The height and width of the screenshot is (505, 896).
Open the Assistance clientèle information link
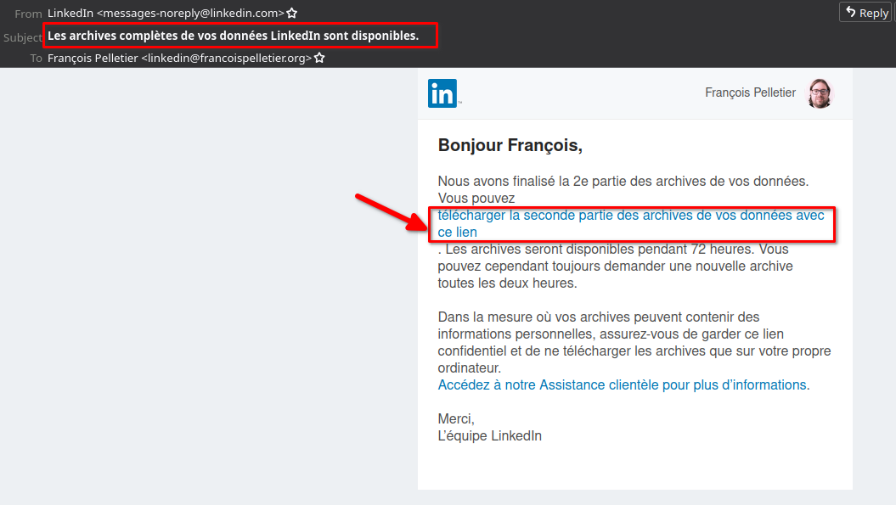(622, 385)
